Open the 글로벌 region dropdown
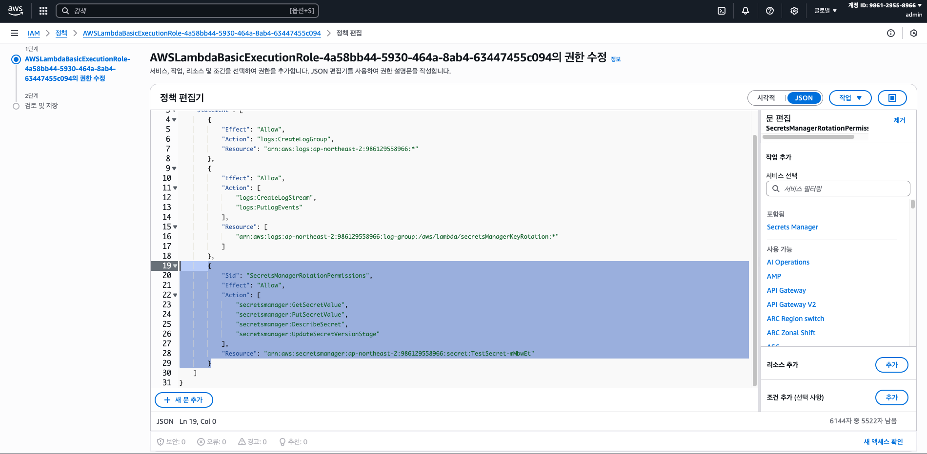This screenshot has height=454, width=927. (826, 11)
